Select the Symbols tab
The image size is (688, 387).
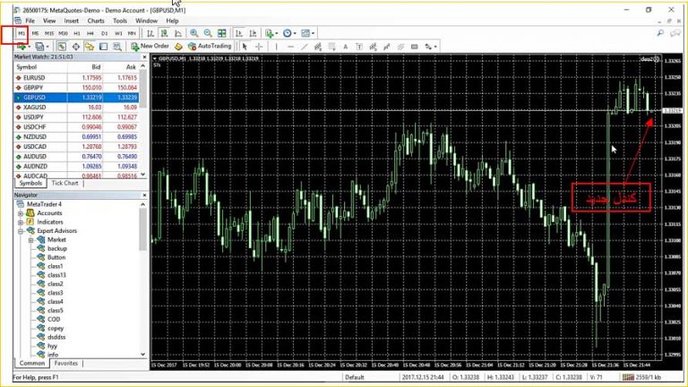coord(30,184)
